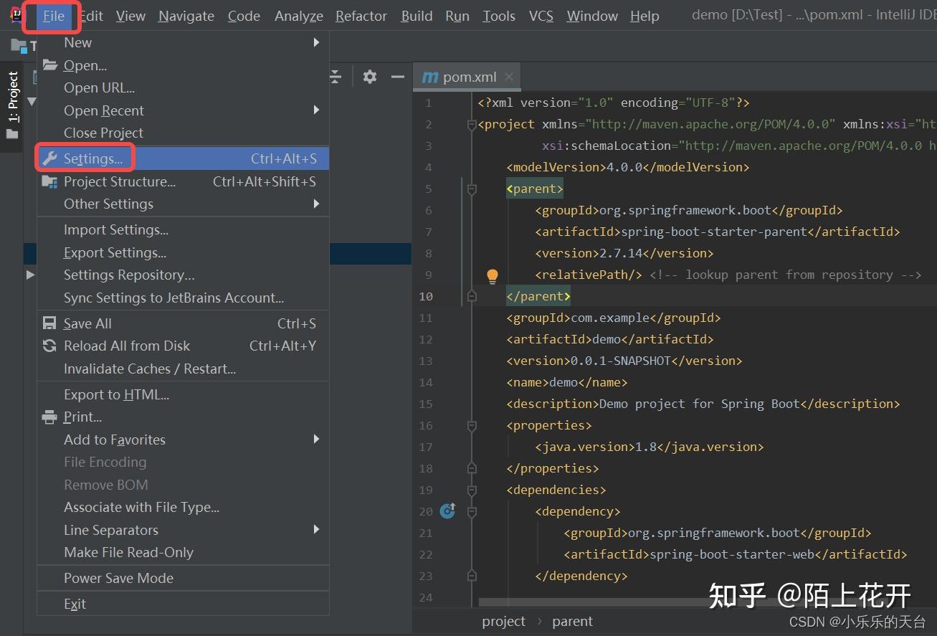The width and height of the screenshot is (937, 636).
Task: Click the gutter run icon on line 20
Action: click(448, 511)
